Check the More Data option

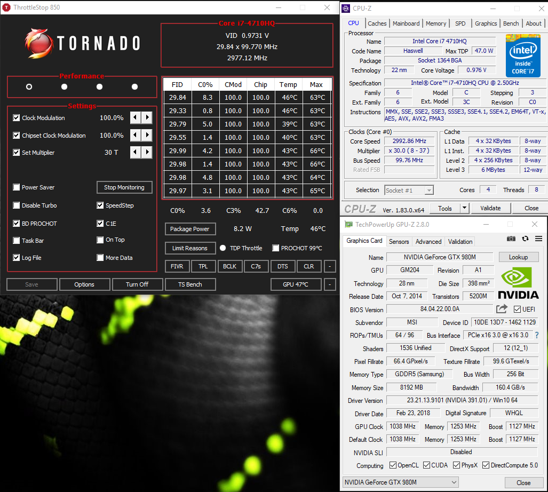coord(100,258)
